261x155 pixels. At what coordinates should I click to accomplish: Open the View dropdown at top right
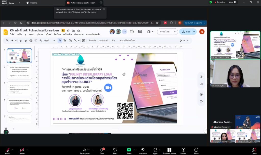pyautogui.click(x=232, y=2)
